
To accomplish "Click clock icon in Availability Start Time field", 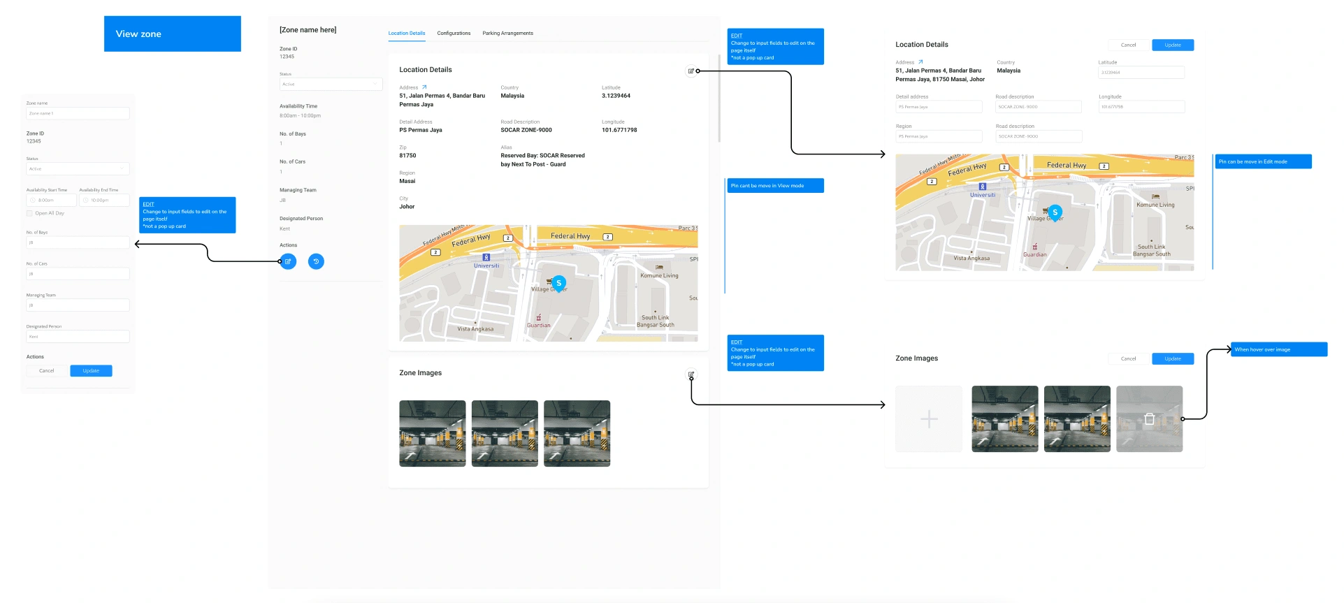I will click(33, 201).
